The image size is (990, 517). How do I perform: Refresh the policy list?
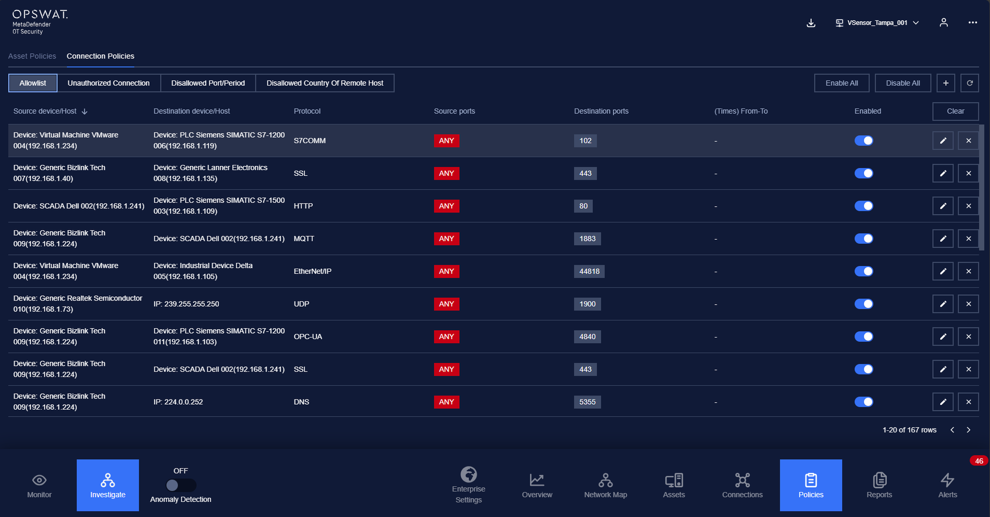click(970, 83)
